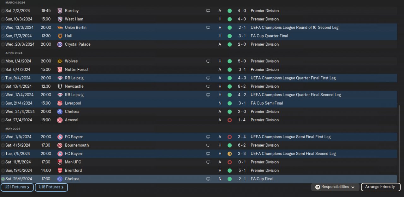Image resolution: width=404 pixels, height=197 pixels.
Task: Click the Man UFC club badge
Action: (x=60, y=162)
